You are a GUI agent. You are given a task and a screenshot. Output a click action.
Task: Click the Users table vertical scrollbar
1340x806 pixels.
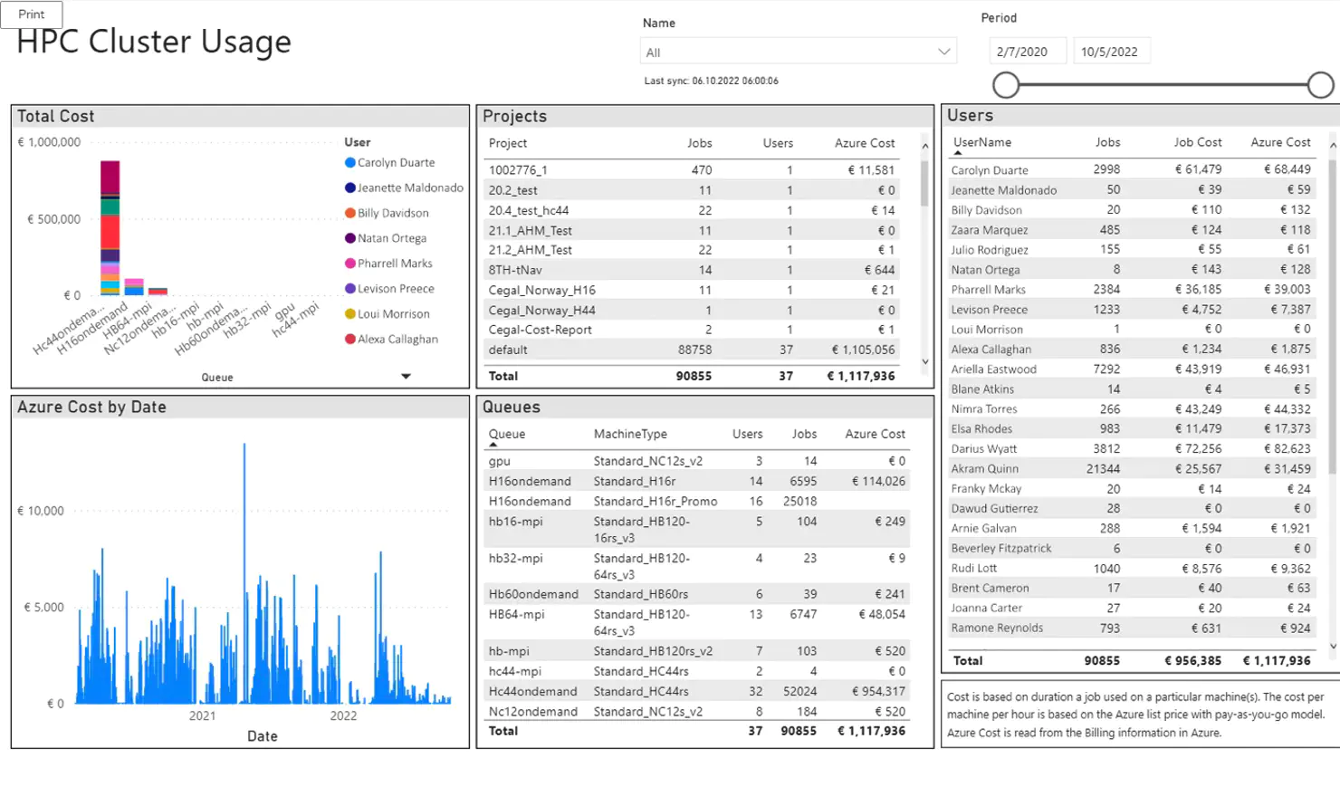click(x=1332, y=317)
